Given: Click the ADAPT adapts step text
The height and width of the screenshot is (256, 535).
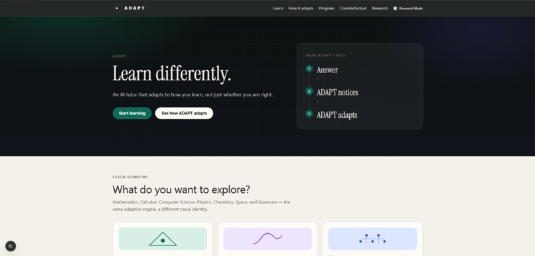Looking at the screenshot, I should [x=337, y=115].
